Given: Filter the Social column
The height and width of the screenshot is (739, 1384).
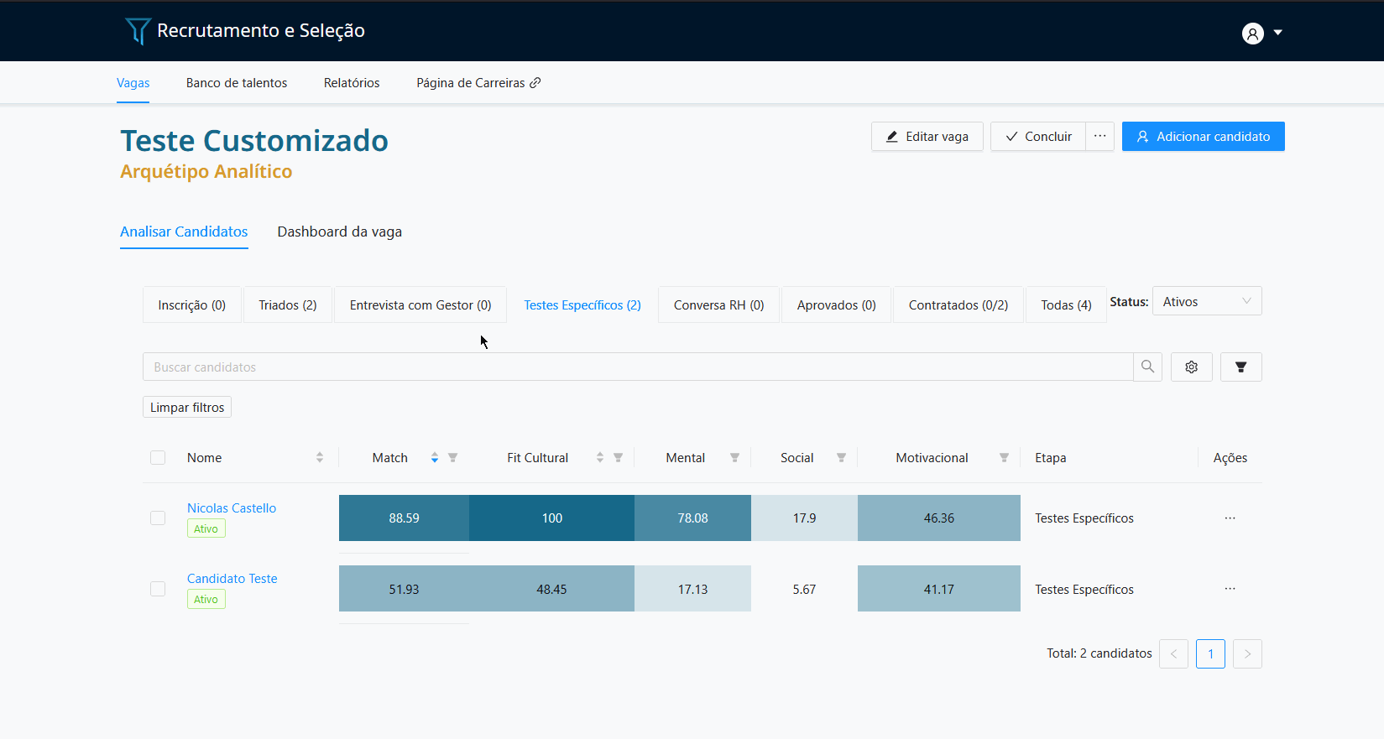Looking at the screenshot, I should click(x=841, y=458).
